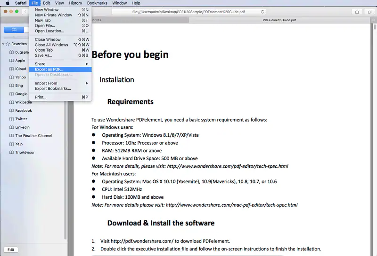This screenshot has height=256, width=377.
Task: Select Export as PDF… entry
Action: coord(60,69)
